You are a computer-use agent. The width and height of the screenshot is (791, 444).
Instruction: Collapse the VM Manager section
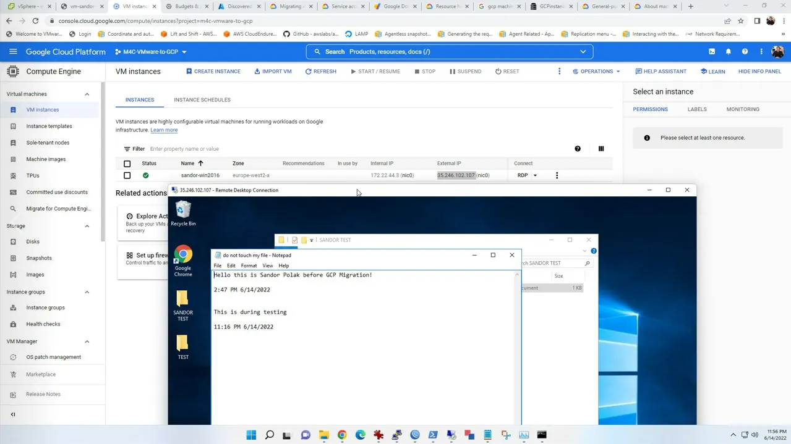pos(87,341)
